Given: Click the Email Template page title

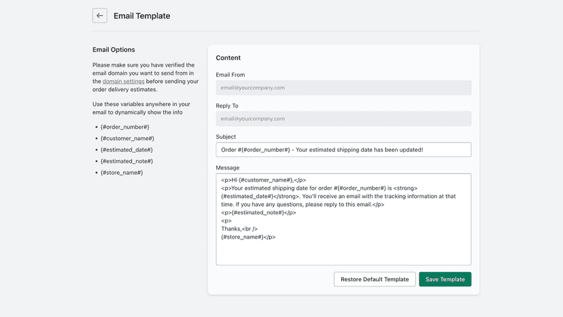Looking at the screenshot, I should pos(142,16).
